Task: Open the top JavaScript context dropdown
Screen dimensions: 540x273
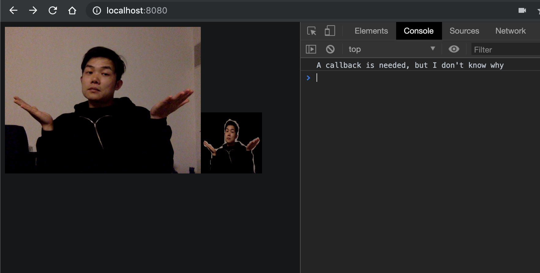Action: (392, 49)
